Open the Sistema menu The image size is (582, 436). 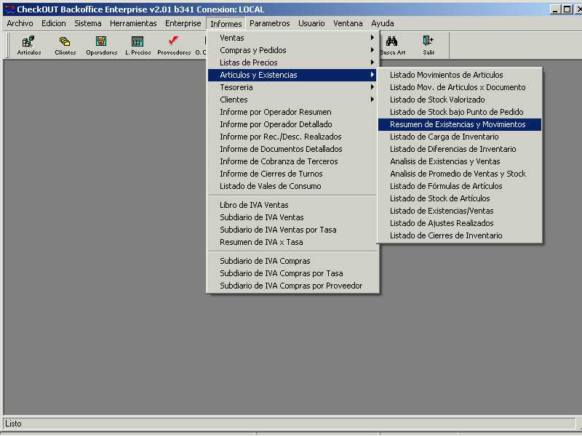[87, 23]
